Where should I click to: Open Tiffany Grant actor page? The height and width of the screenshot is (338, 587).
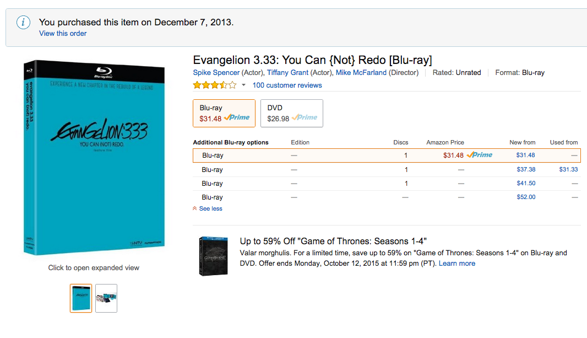[x=287, y=73]
